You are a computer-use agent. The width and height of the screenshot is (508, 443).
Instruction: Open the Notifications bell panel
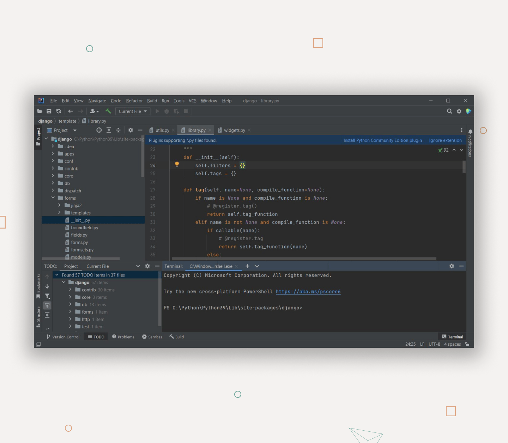[470, 132]
